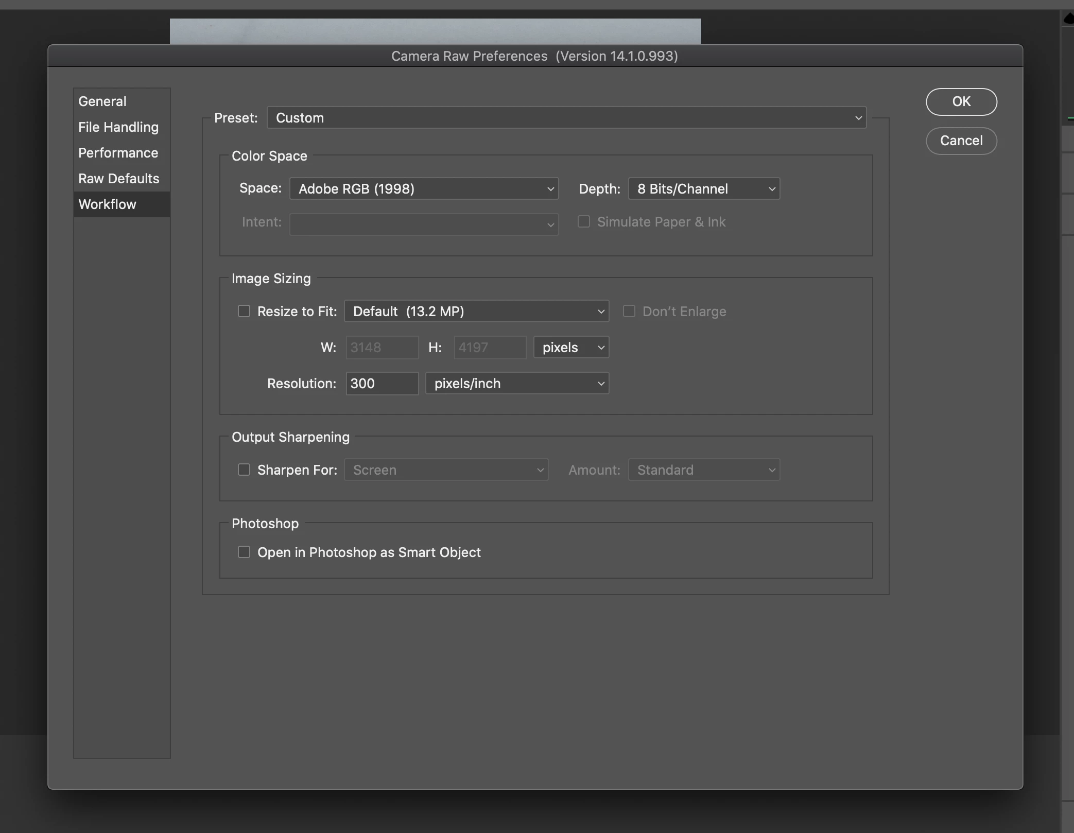The height and width of the screenshot is (833, 1074).
Task: Select Raw Defaults in the sidebar
Action: [119, 179]
